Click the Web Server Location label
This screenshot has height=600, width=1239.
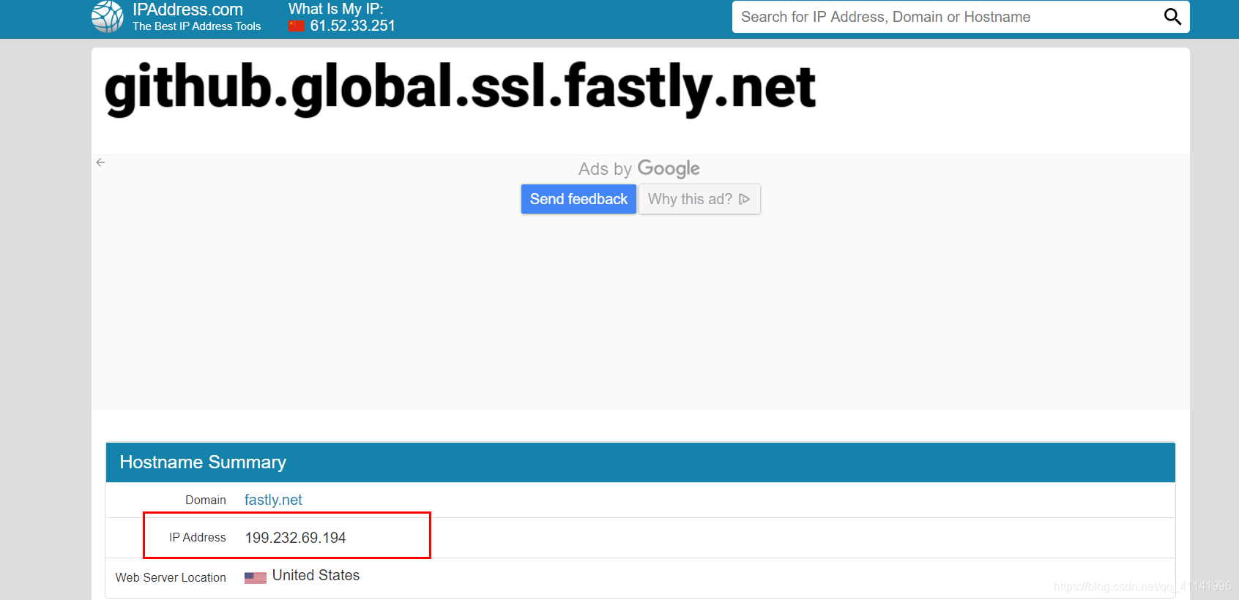click(x=171, y=577)
